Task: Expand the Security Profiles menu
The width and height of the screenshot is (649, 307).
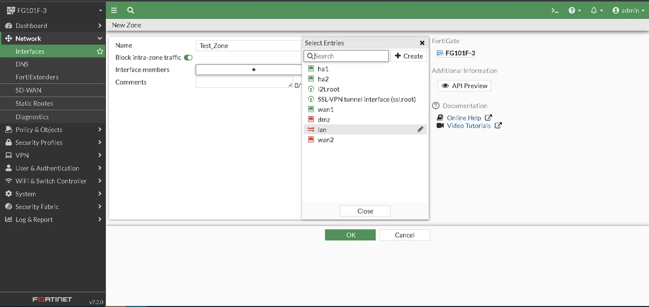Action: tap(53, 143)
